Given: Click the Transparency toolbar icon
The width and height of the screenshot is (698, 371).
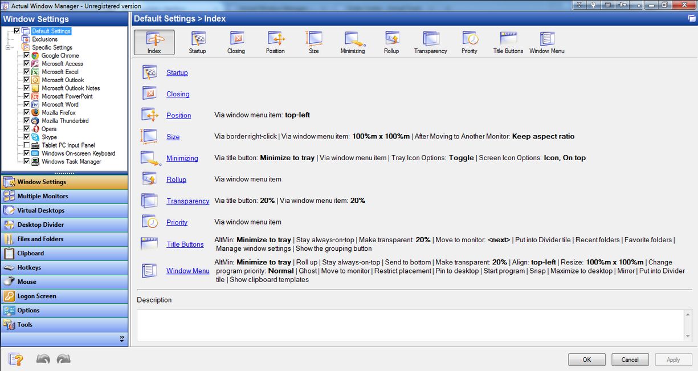Looking at the screenshot, I should [x=430, y=42].
